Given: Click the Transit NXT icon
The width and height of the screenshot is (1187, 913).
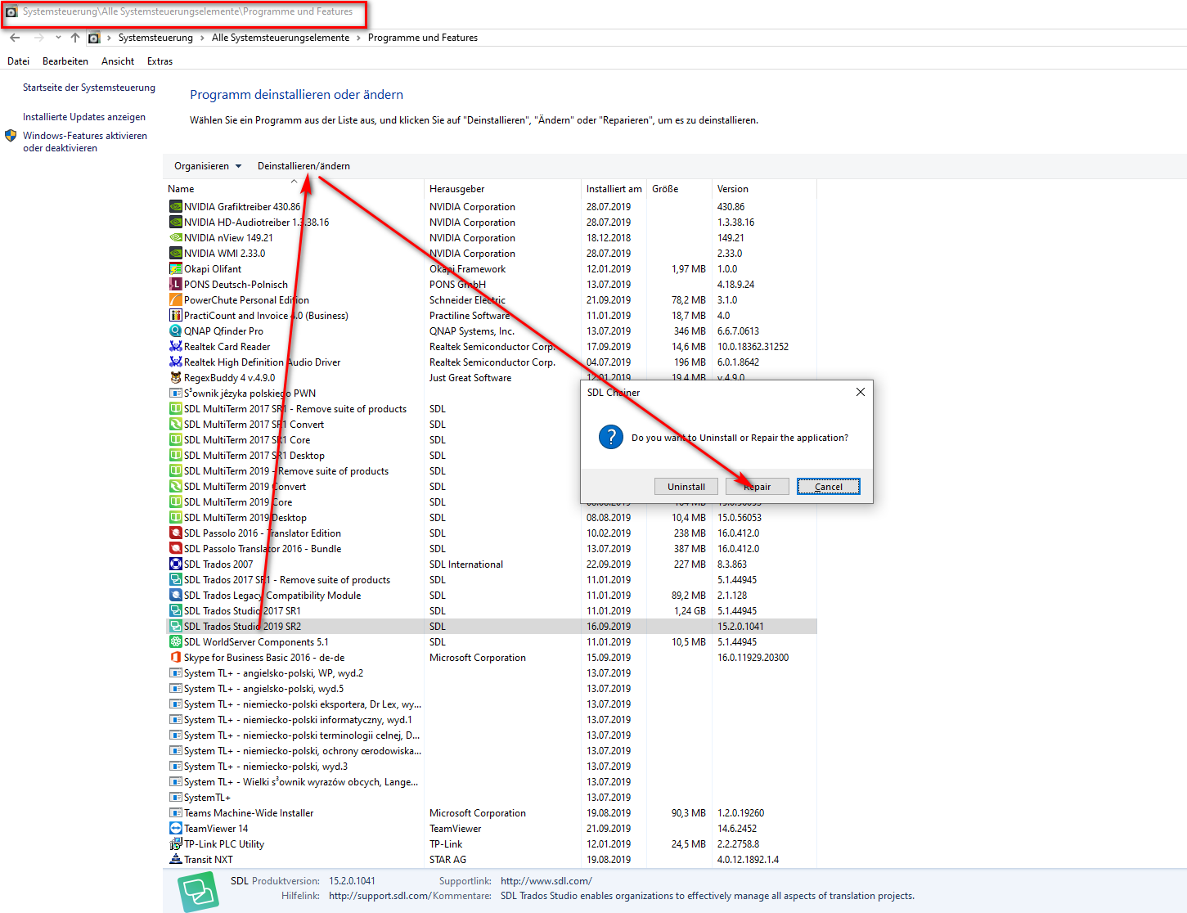Looking at the screenshot, I should [175, 860].
